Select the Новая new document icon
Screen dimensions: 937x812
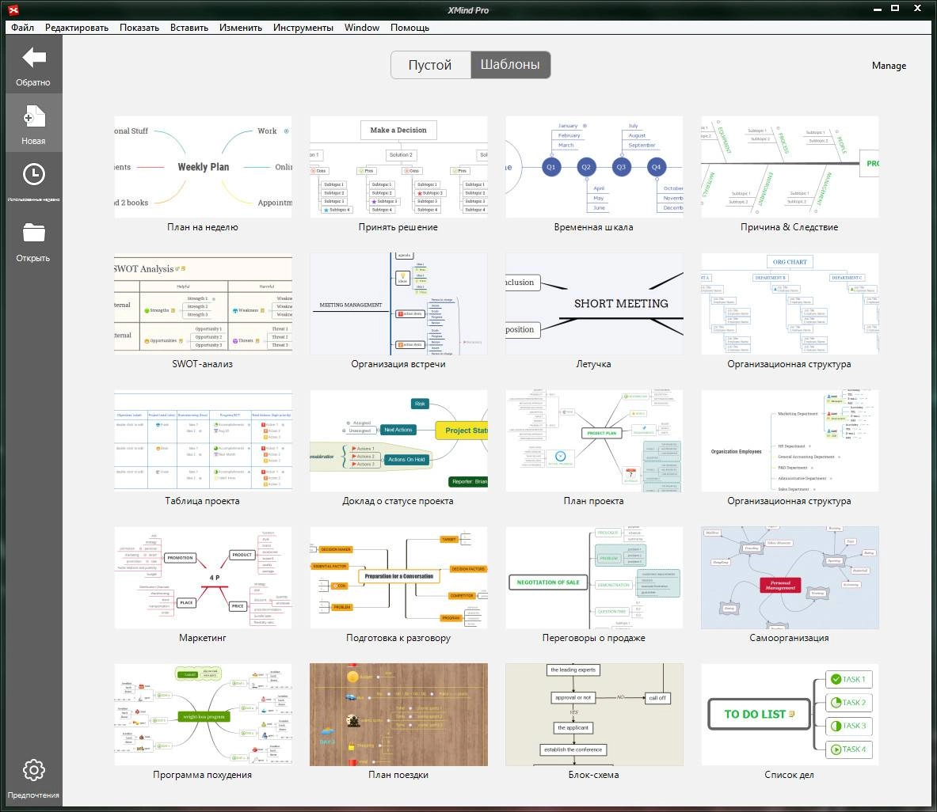coord(33,116)
